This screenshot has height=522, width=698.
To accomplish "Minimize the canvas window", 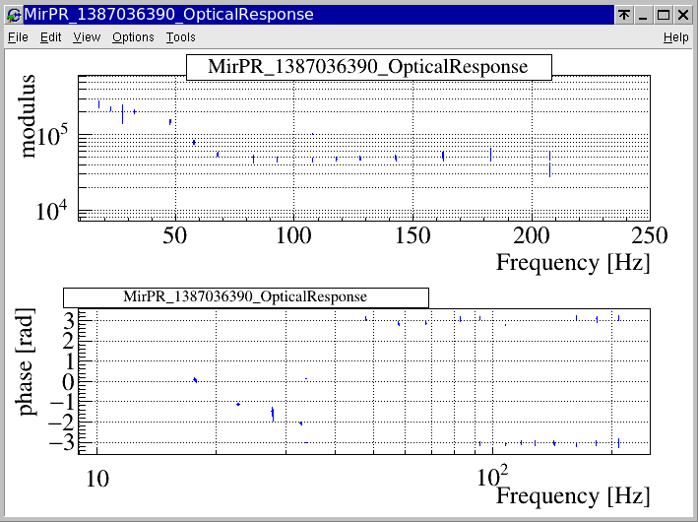I will [644, 15].
